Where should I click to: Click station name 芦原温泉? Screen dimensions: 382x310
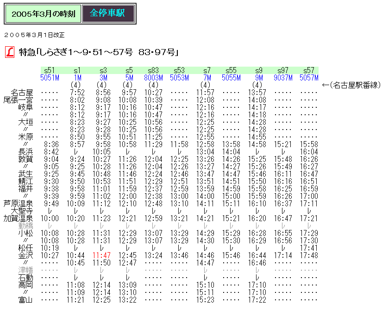point(18,203)
